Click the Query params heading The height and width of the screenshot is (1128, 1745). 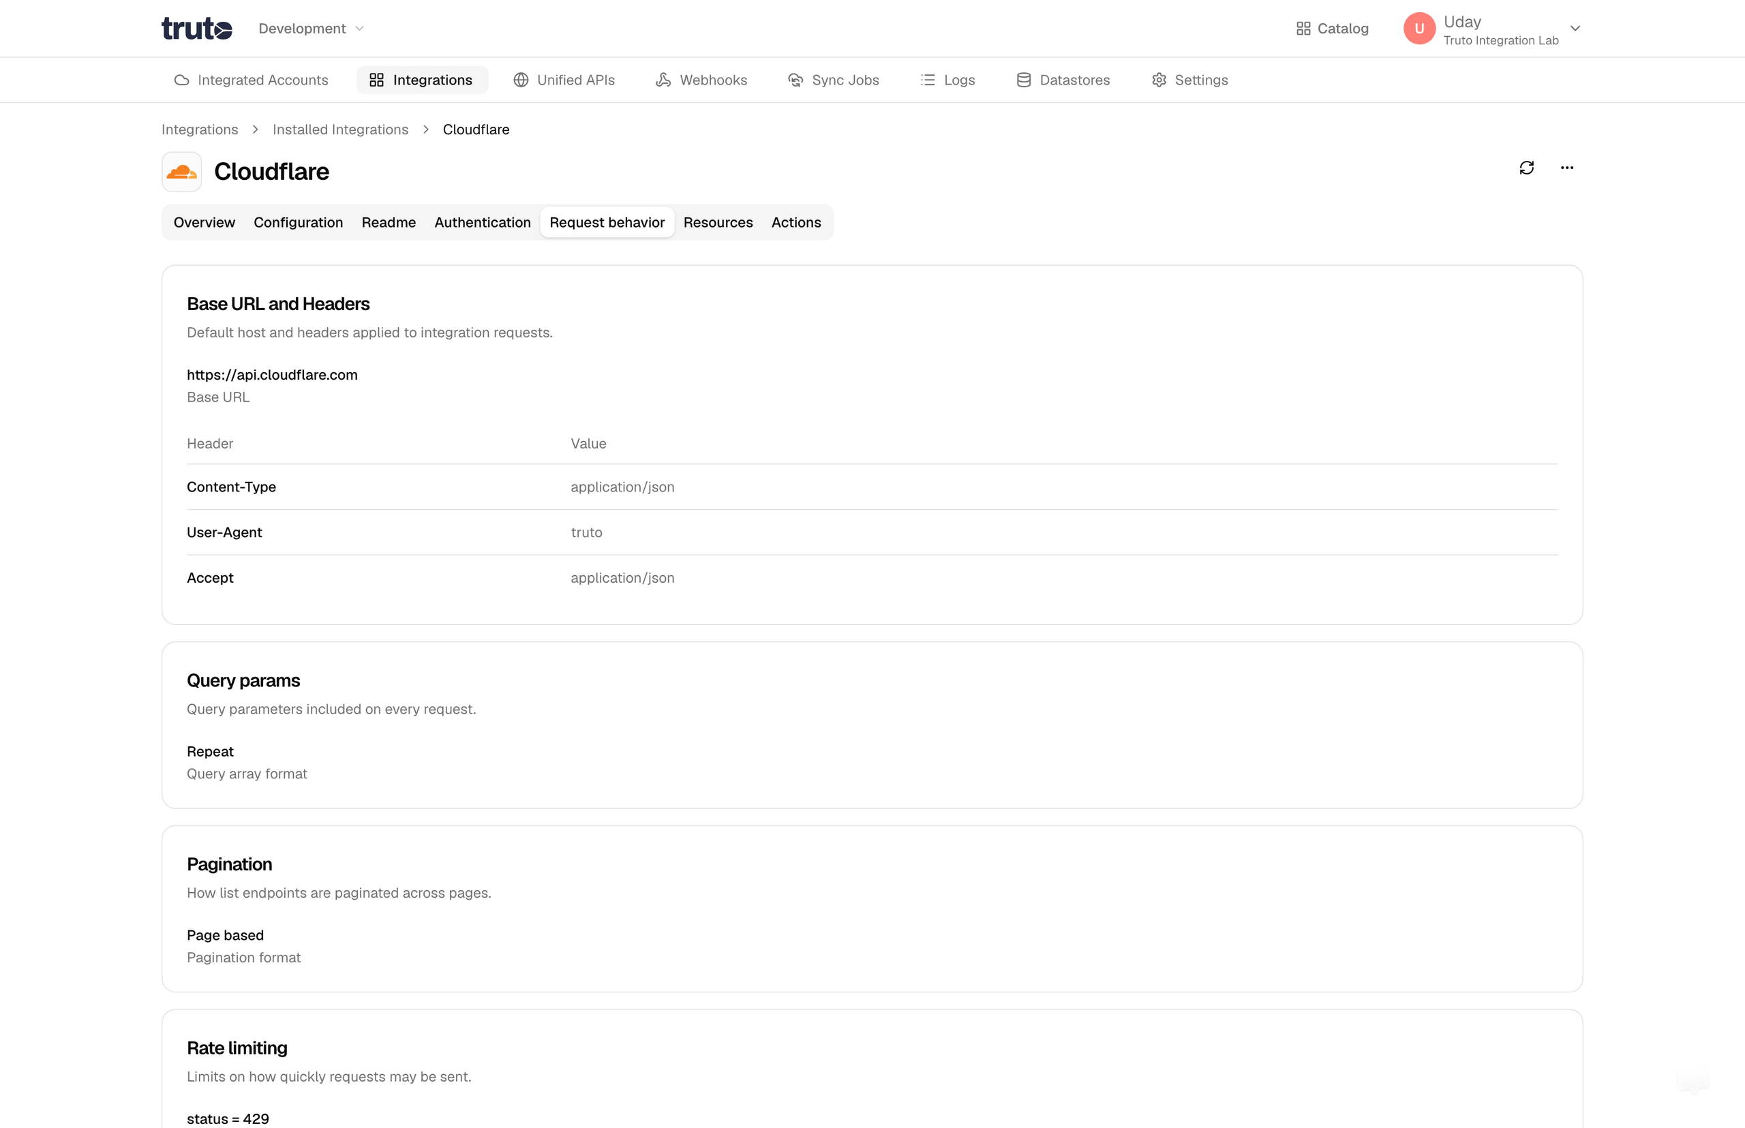pyautogui.click(x=243, y=681)
